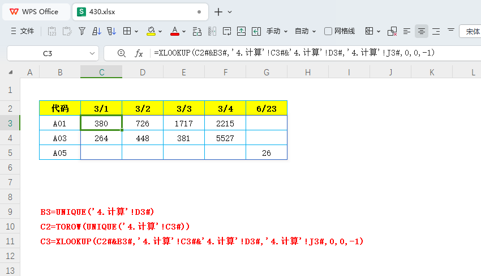The width and height of the screenshot is (481, 276).
Task: Click the zoom magnifier icon in formula bar
Action: 122,53
